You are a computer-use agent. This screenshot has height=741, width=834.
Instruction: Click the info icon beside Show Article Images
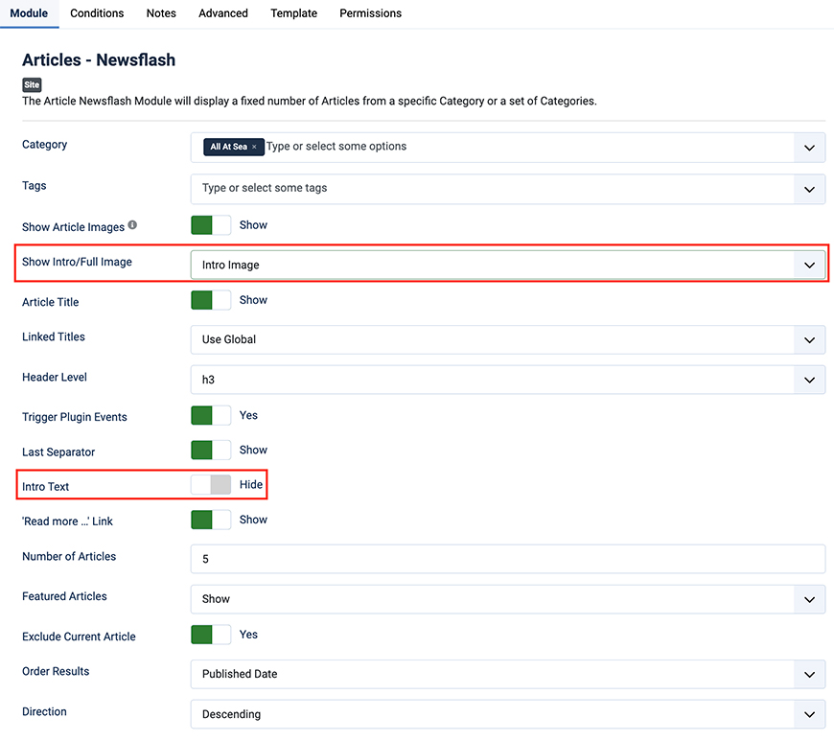(132, 225)
